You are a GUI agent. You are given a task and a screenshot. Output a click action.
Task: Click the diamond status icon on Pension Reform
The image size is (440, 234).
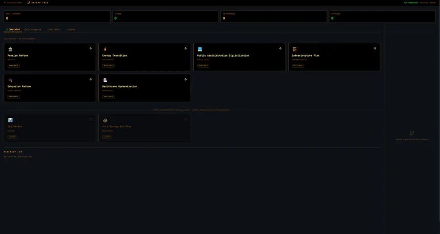91,48
